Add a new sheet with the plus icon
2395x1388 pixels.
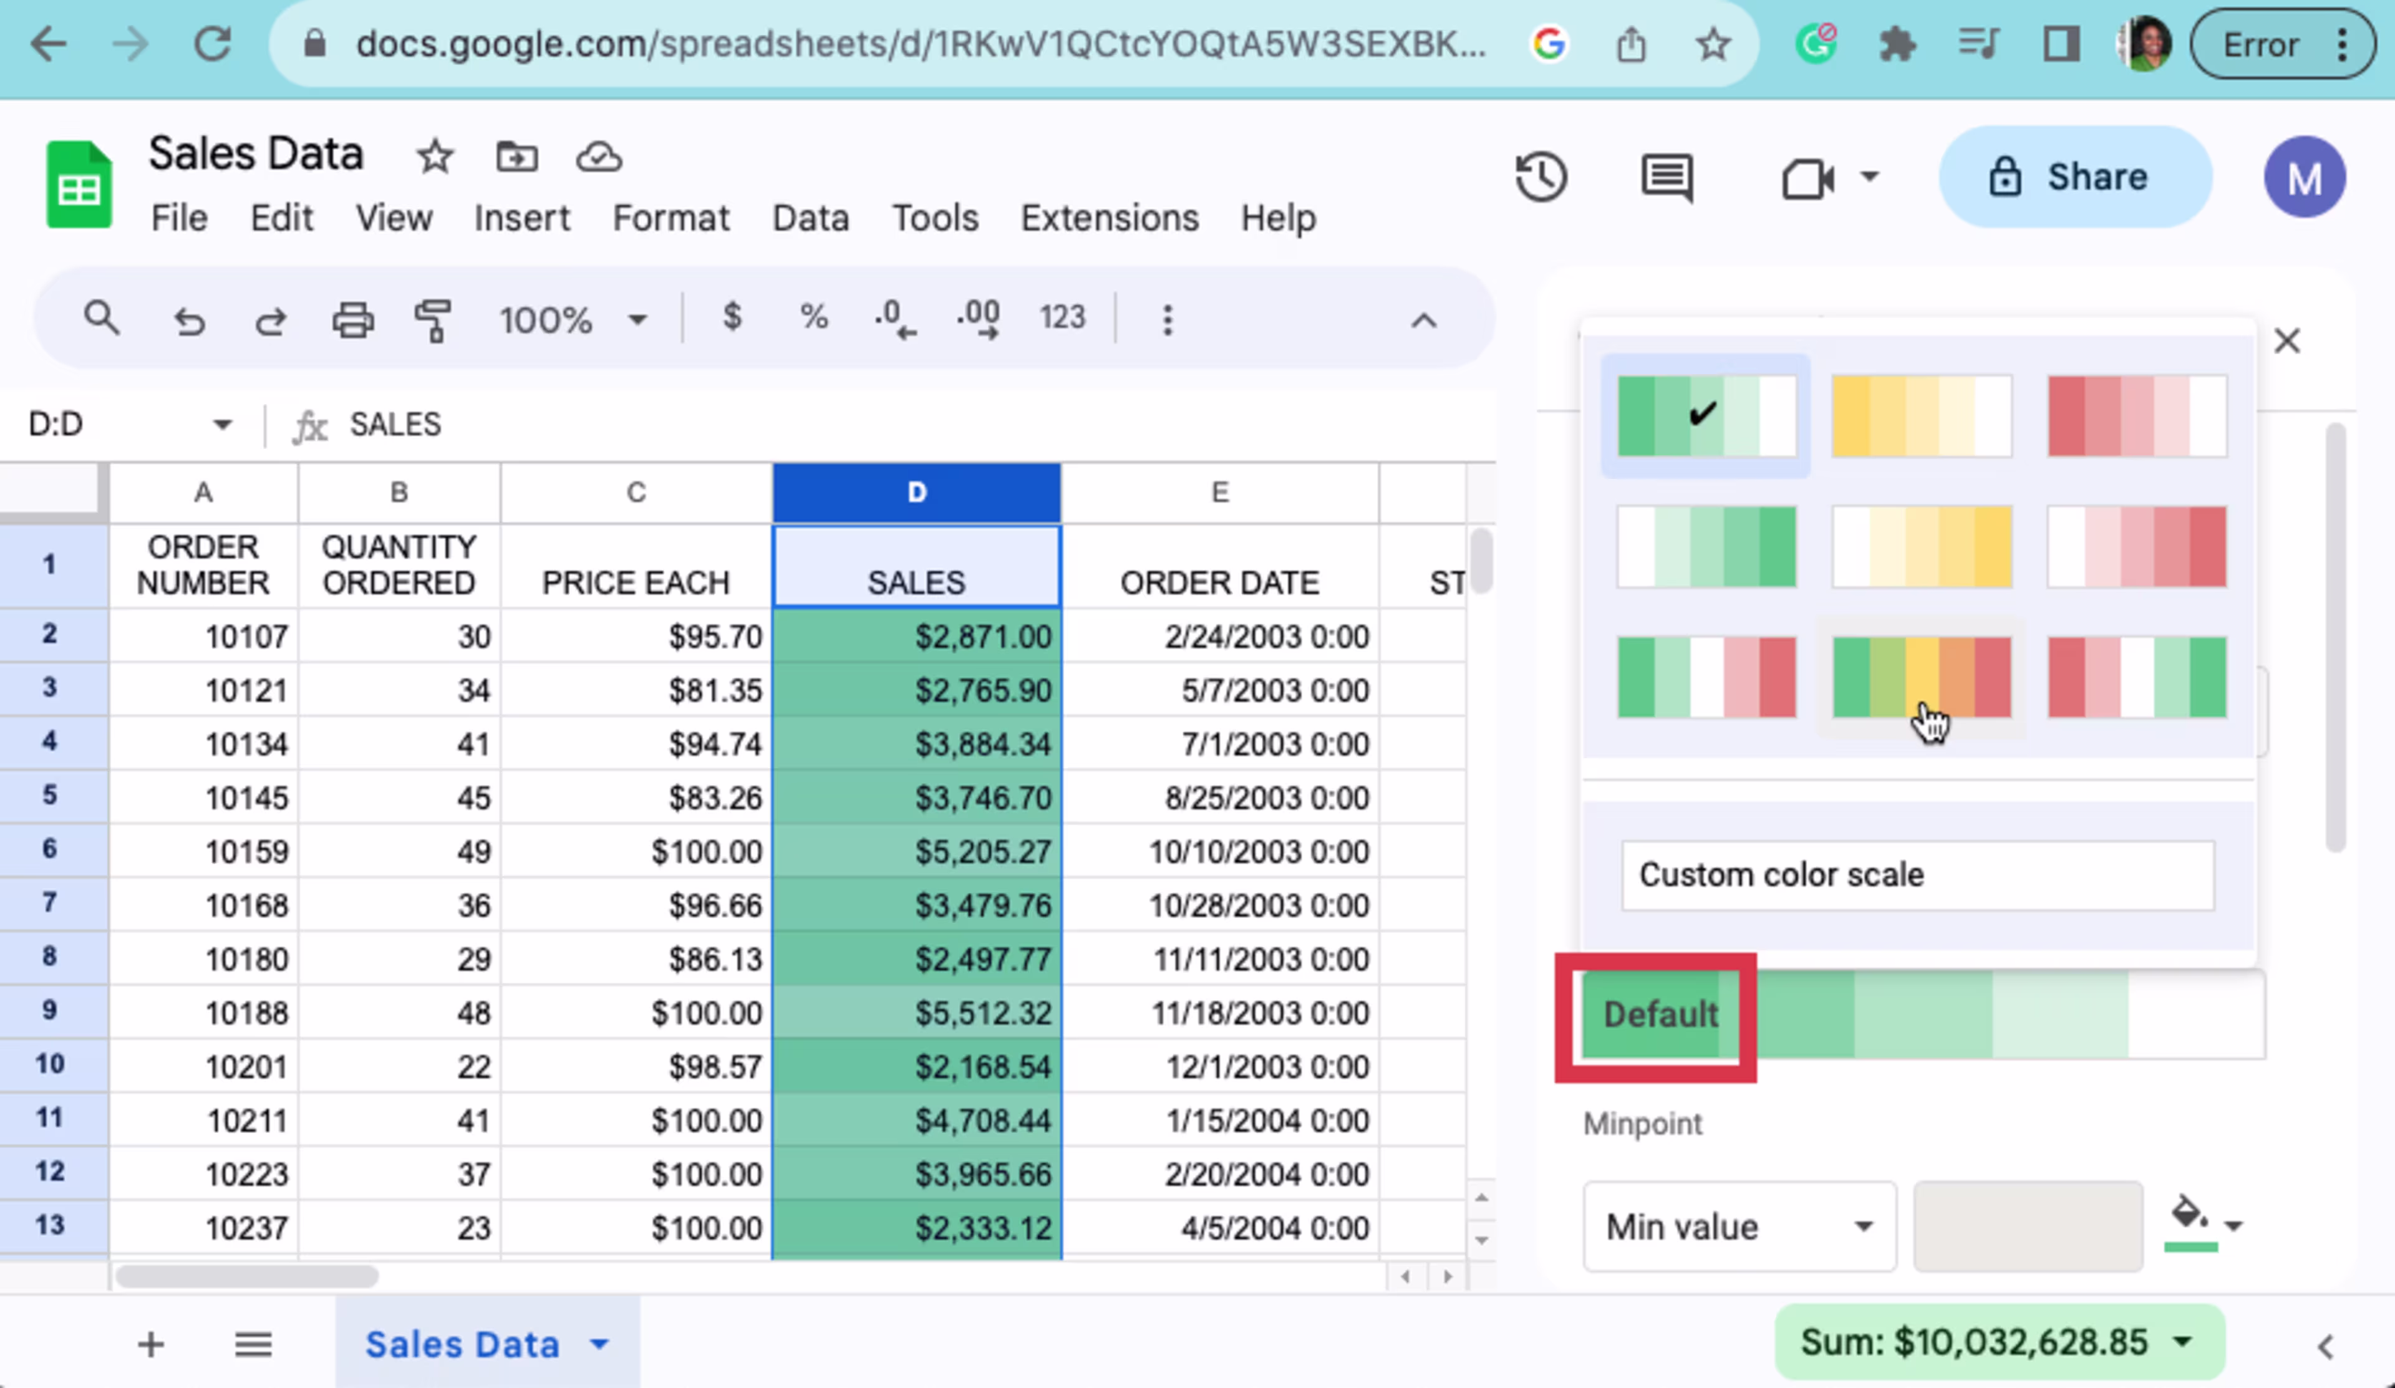(x=149, y=1343)
